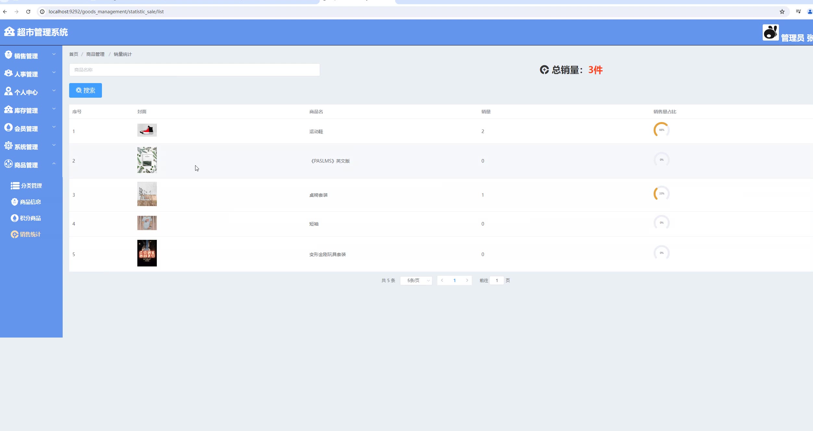The width and height of the screenshot is (813, 431).
Task: Click the 运动鞋 cover thumbnail
Action: 147,130
